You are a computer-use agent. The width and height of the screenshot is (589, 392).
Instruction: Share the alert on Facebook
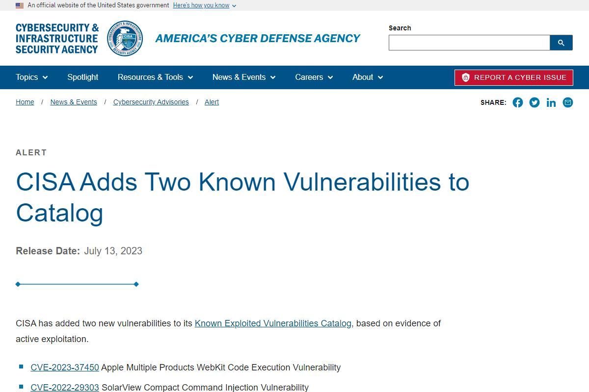(517, 102)
